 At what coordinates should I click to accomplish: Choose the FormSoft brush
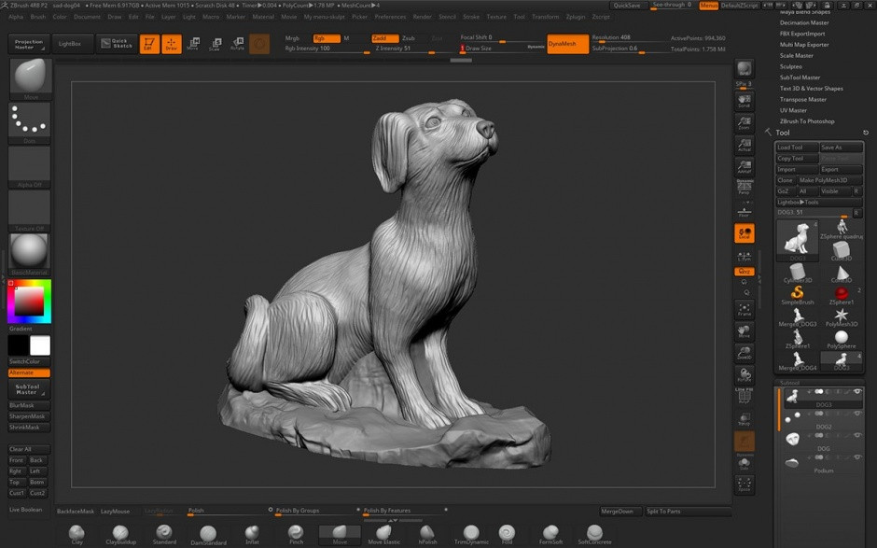pos(550,533)
